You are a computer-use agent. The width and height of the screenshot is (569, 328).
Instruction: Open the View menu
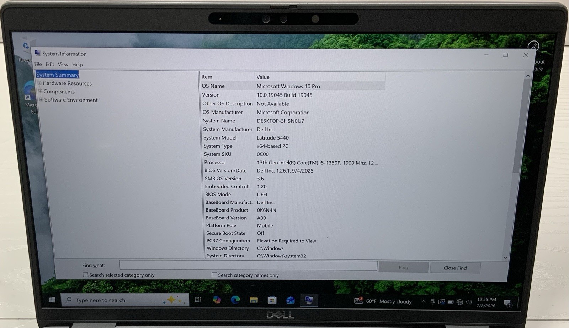click(x=63, y=64)
